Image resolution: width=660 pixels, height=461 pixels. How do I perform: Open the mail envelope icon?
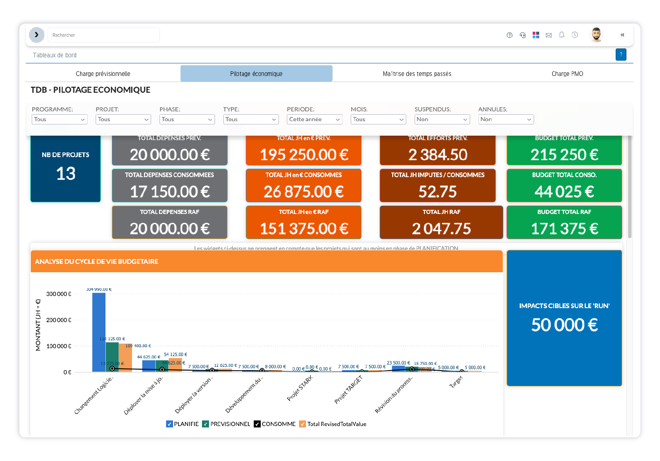point(549,34)
